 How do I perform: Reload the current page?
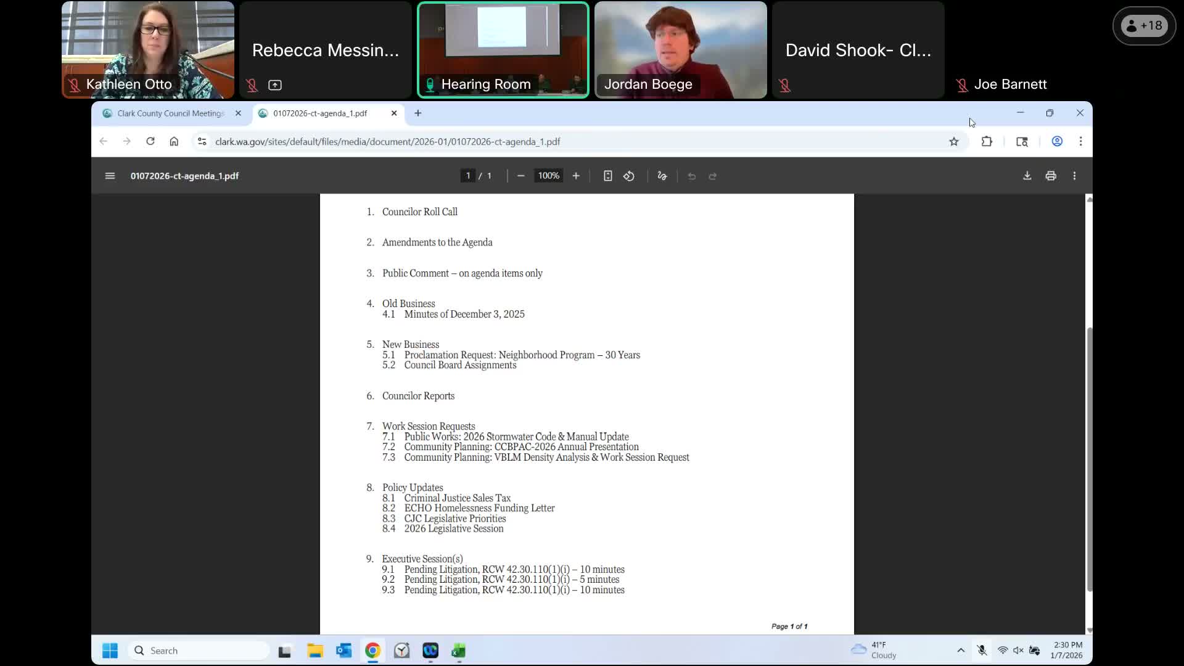150,141
